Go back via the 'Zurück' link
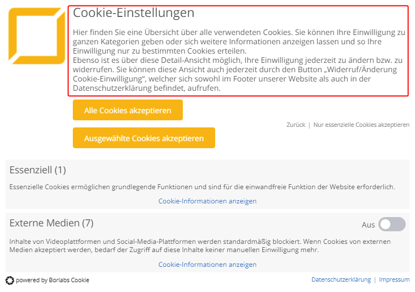415x292 pixels. point(296,125)
